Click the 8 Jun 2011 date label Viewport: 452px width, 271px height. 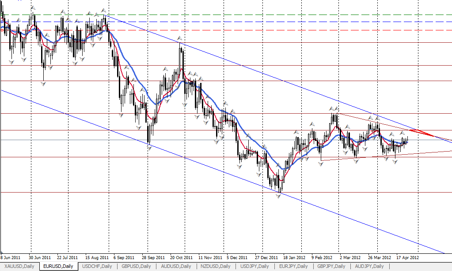pyautogui.click(x=10, y=257)
